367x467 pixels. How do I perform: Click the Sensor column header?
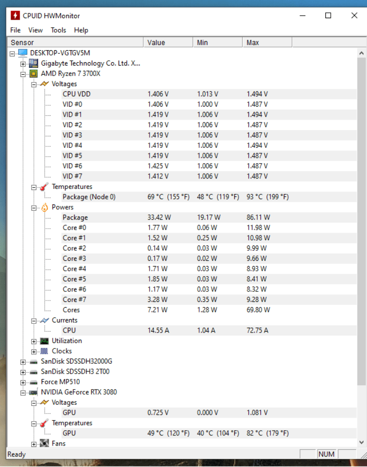pos(75,42)
